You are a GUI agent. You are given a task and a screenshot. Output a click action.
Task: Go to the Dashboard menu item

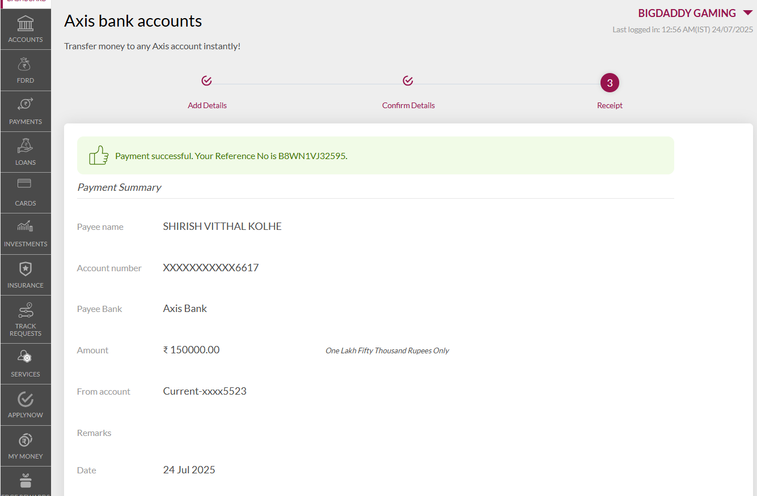tap(26, 2)
